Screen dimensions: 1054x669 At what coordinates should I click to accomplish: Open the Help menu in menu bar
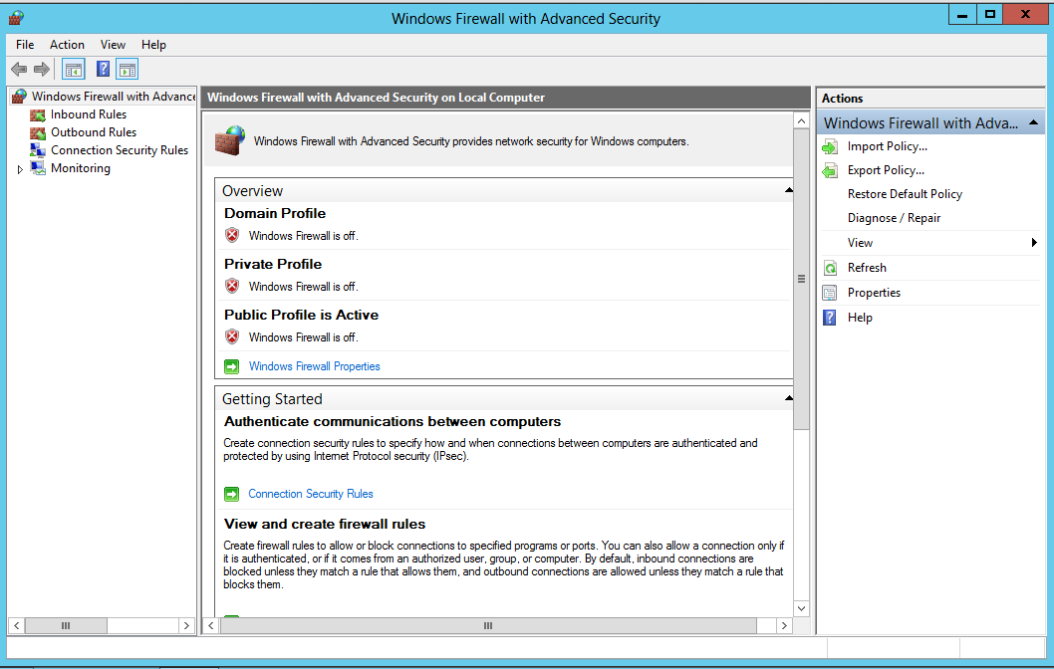153,45
